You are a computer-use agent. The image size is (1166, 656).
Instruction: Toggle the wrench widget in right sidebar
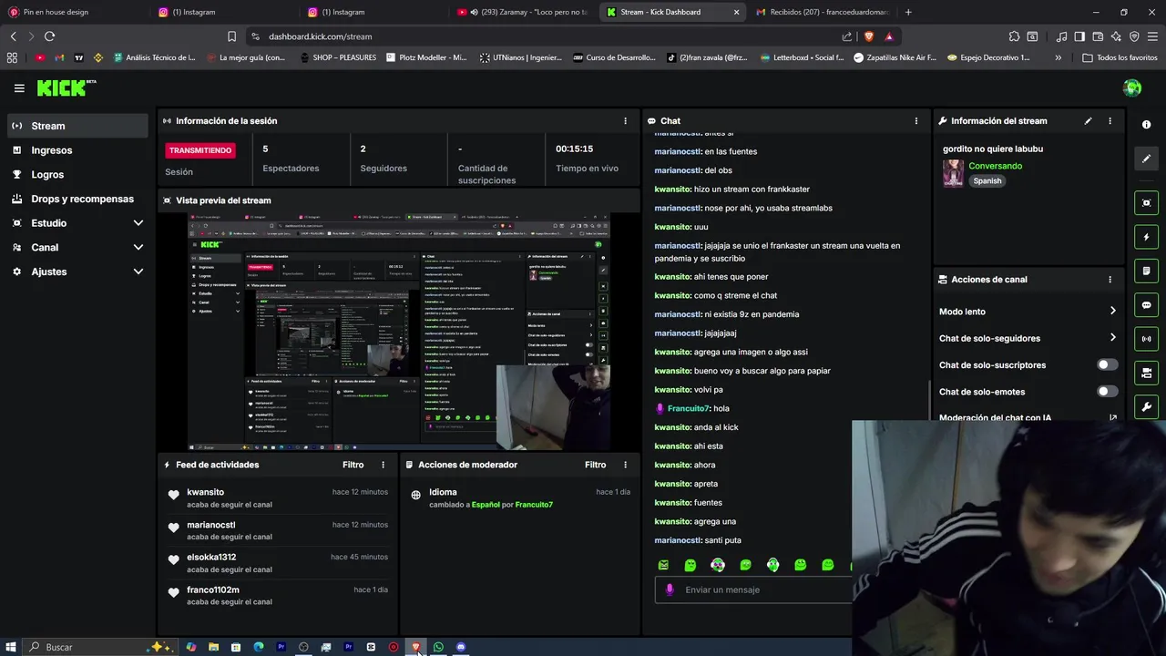[1146, 406]
